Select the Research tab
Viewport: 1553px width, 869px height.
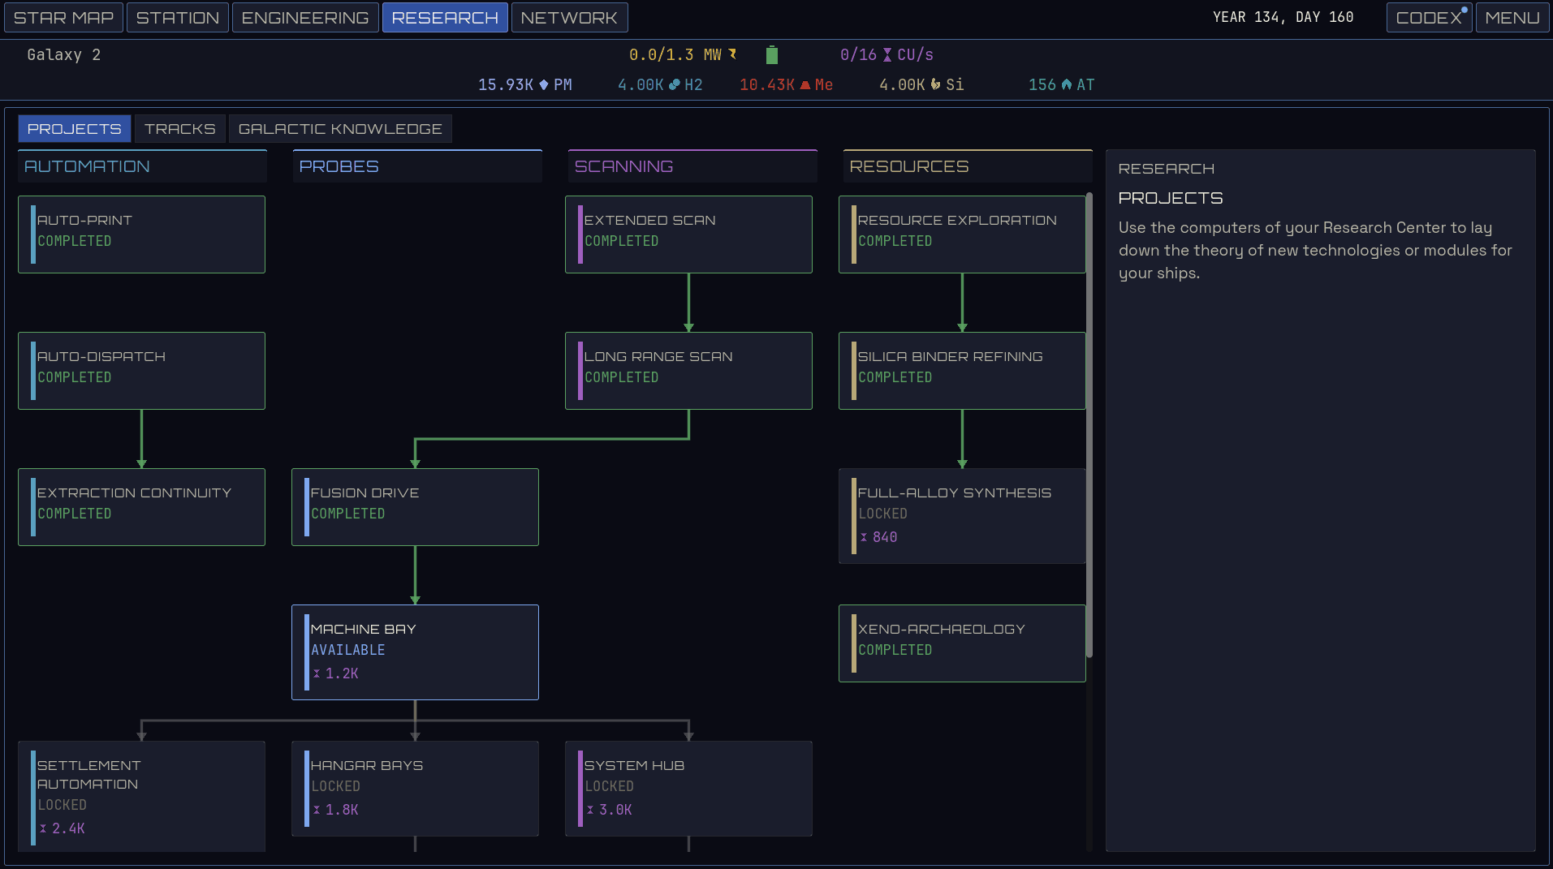click(x=445, y=18)
